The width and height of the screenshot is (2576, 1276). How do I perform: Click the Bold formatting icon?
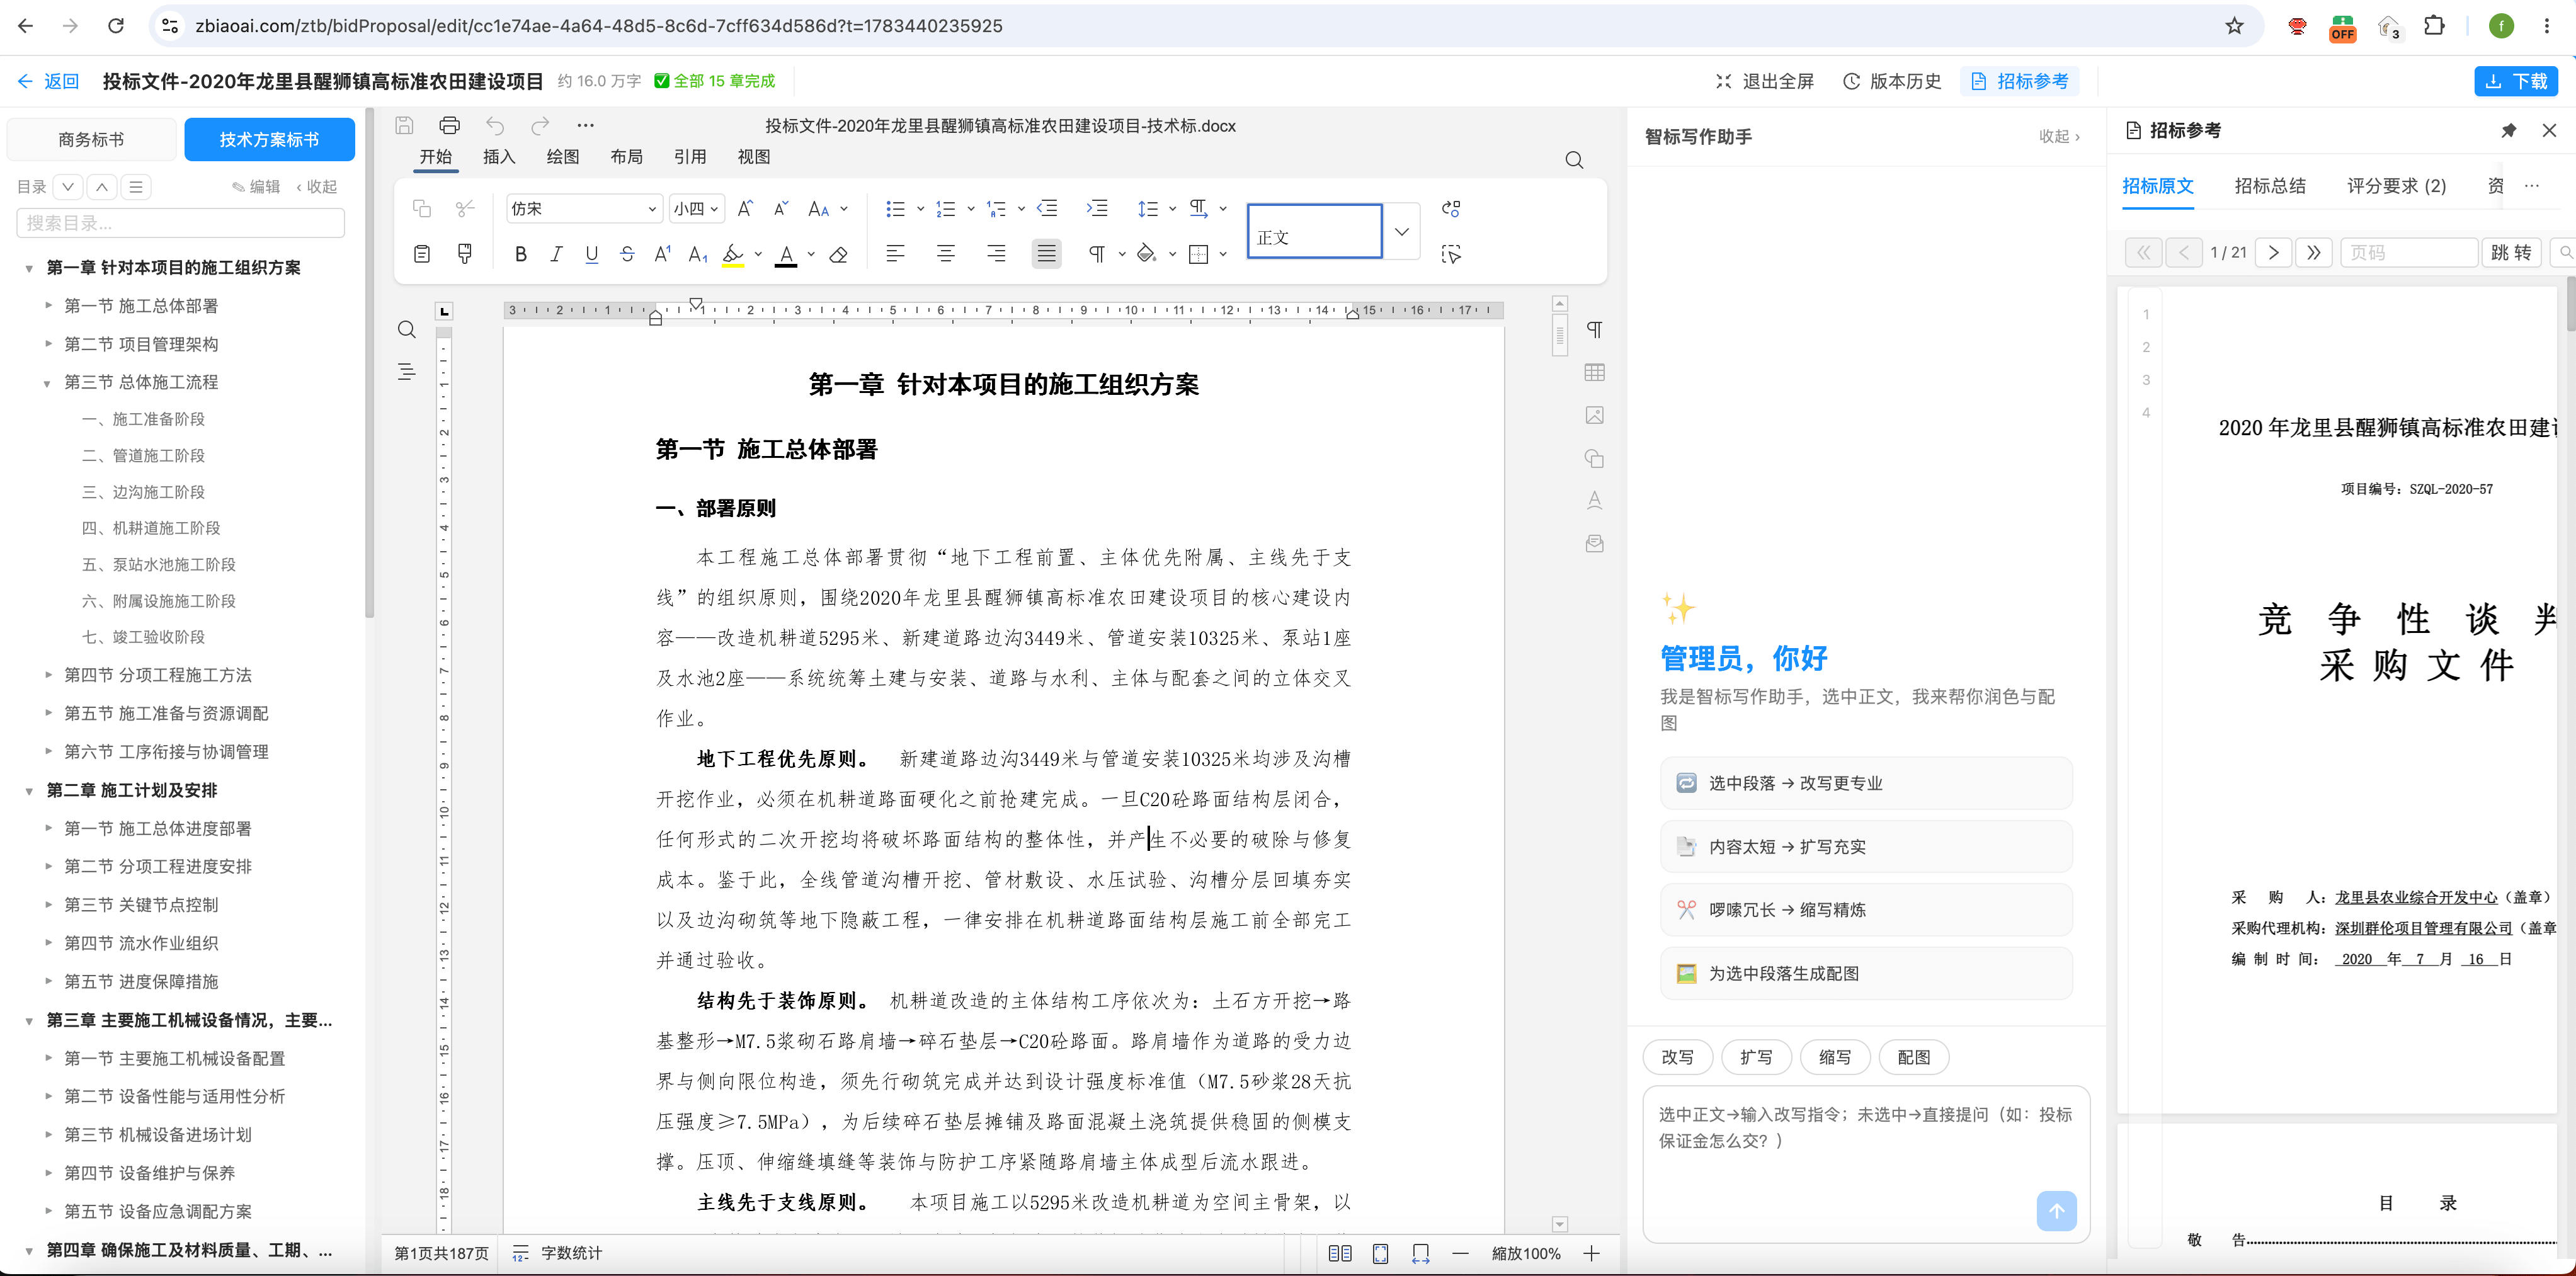click(x=520, y=254)
